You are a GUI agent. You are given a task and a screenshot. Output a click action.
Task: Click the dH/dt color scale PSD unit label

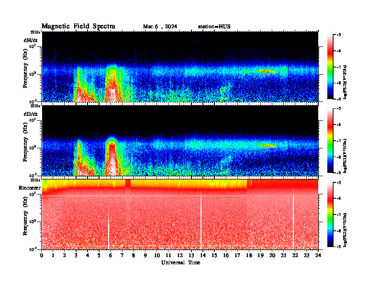(x=346, y=82)
